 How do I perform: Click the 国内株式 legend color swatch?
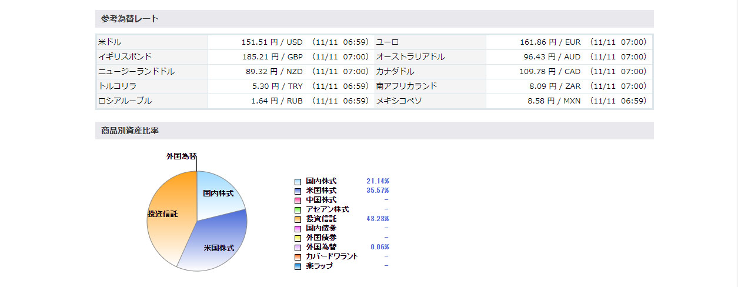click(x=298, y=182)
